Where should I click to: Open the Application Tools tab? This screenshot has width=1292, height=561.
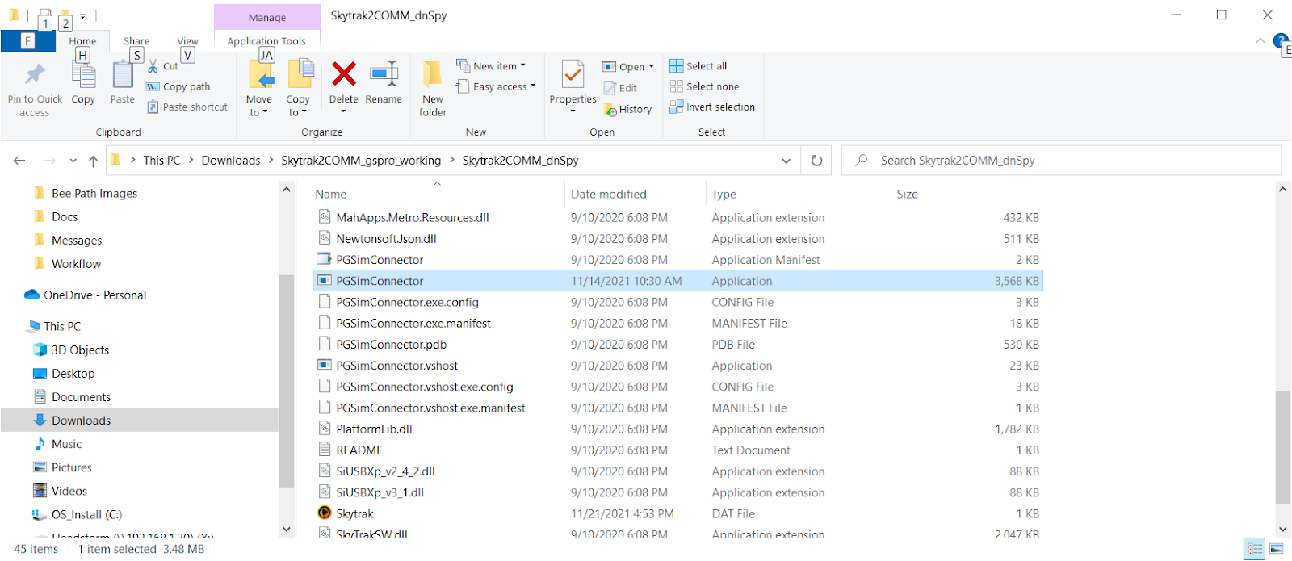pos(266,41)
